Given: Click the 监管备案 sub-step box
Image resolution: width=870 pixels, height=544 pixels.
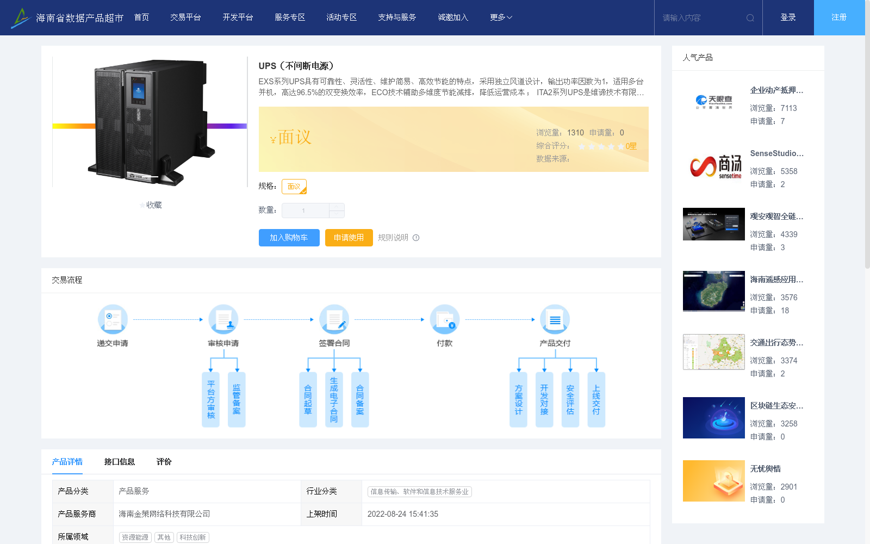Looking at the screenshot, I should coord(237,400).
